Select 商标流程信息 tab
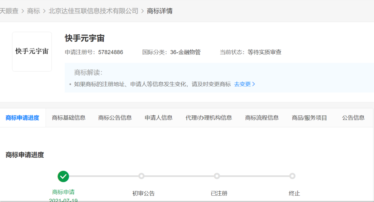Viewport: 374px width, 202px height. pyautogui.click(x=262, y=118)
